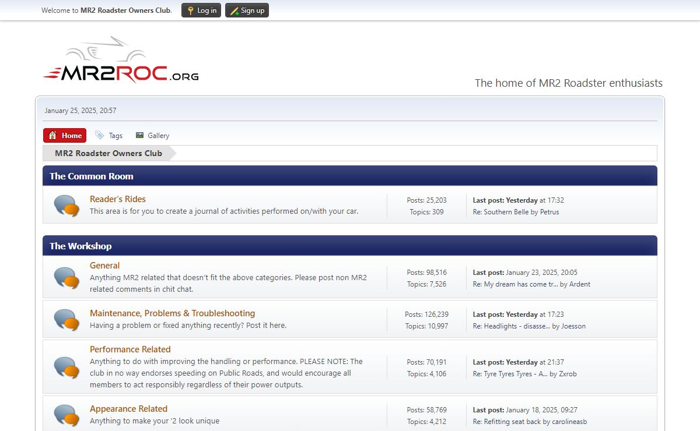Open Maintenance, Problems & Troubleshooting board
Image resolution: width=700 pixels, height=431 pixels.
pyautogui.click(x=173, y=313)
